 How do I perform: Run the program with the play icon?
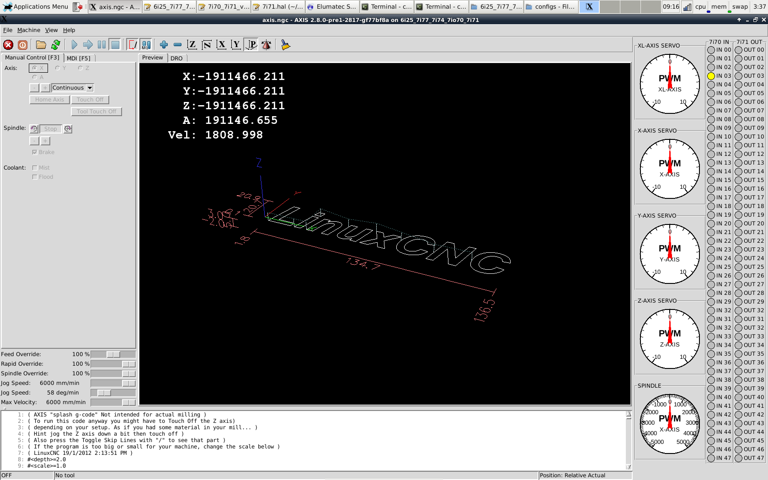(74, 45)
